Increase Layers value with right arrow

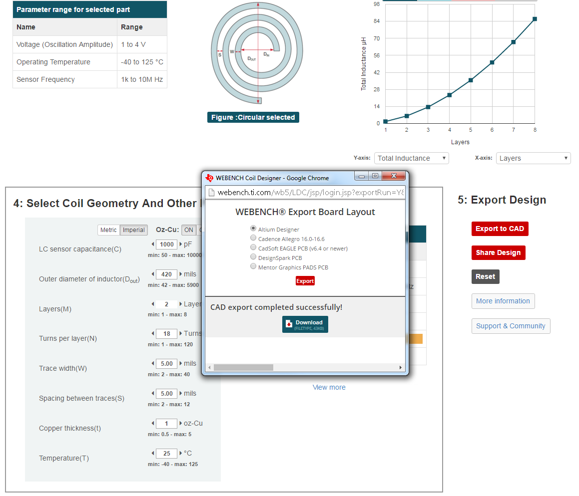[x=180, y=304]
